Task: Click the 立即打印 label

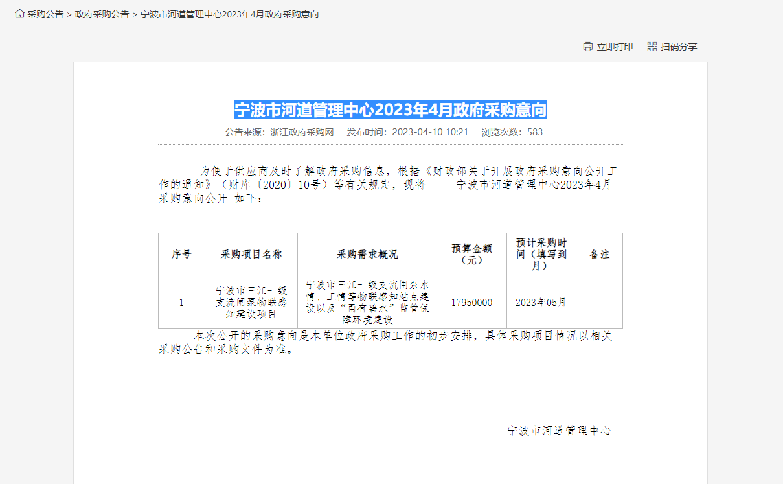Action: coord(615,47)
